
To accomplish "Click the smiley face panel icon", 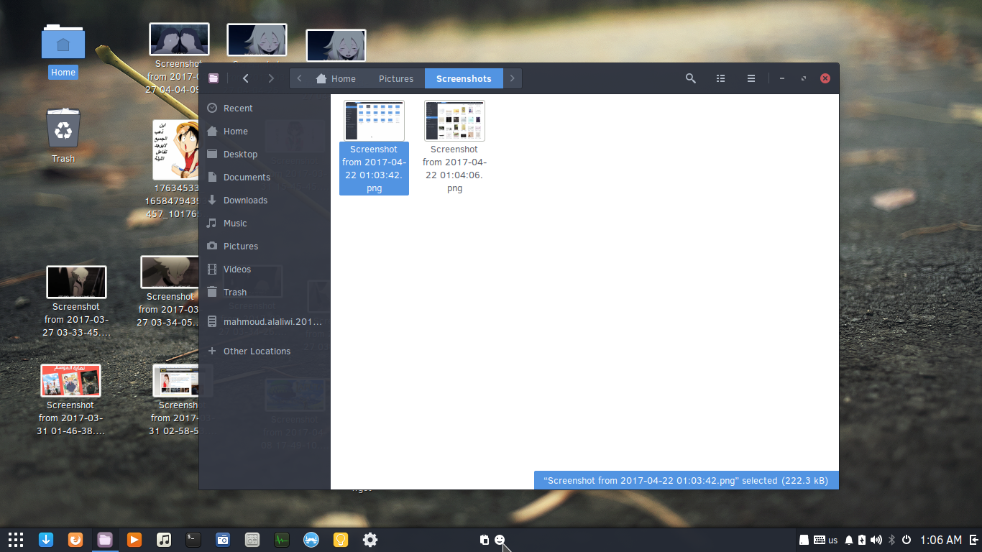I will (500, 540).
